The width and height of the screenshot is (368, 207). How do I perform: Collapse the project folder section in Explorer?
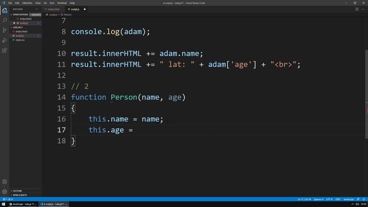click(11, 27)
